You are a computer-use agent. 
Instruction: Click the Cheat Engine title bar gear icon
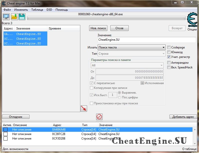click(4, 3)
